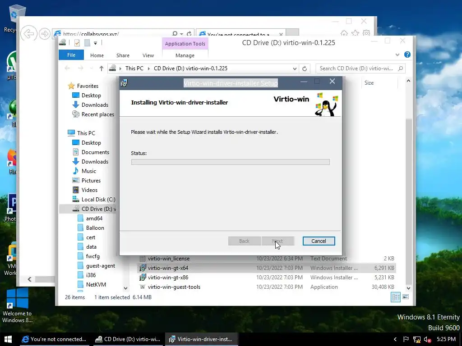The width and height of the screenshot is (462, 346).
Task: Click the forward arrow in Internet Explorer window
Action: click(x=45, y=34)
